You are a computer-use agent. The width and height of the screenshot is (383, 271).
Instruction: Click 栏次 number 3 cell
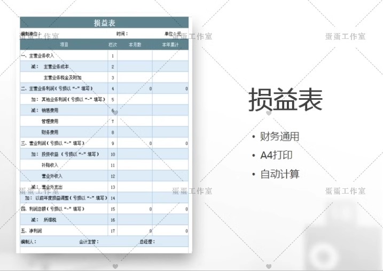pyautogui.click(x=113, y=77)
